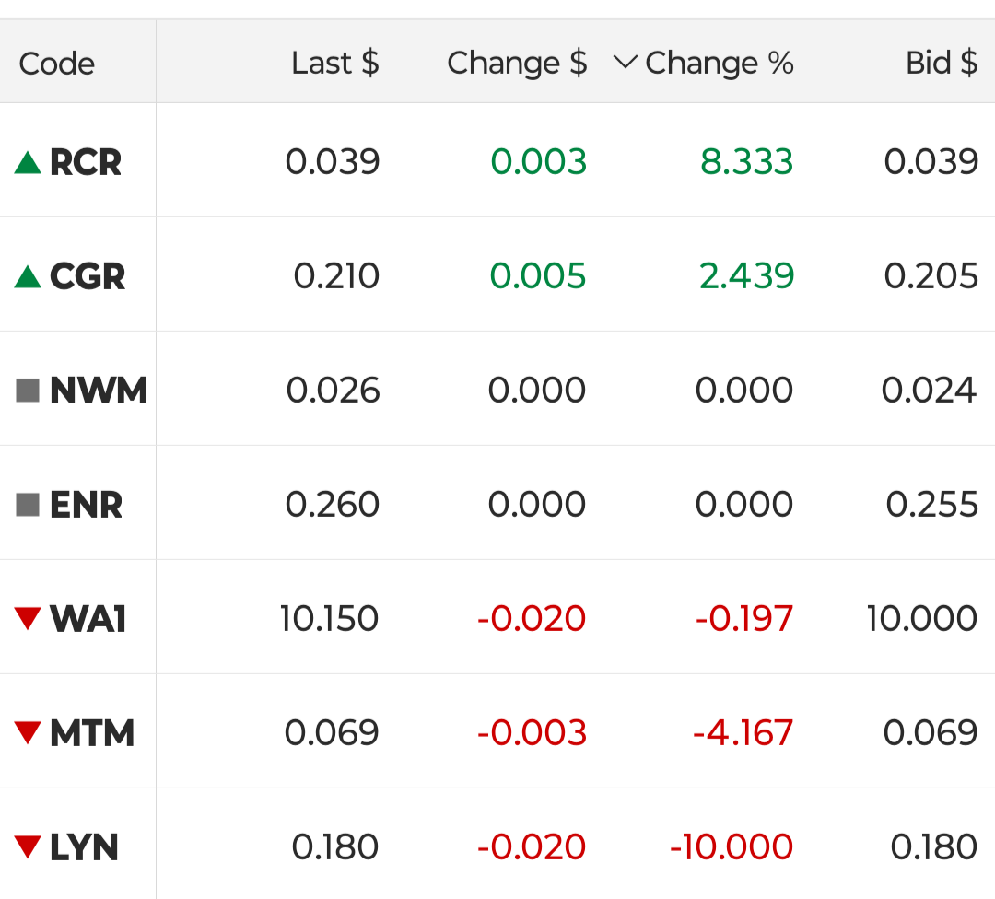The image size is (995, 899).
Task: Click the green up arrow beside CGR
Action: pyautogui.click(x=28, y=276)
